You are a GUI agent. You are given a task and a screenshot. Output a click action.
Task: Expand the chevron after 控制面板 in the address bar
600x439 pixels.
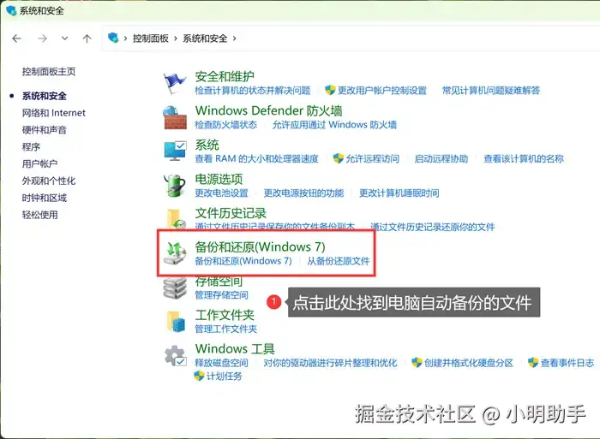click(176, 39)
